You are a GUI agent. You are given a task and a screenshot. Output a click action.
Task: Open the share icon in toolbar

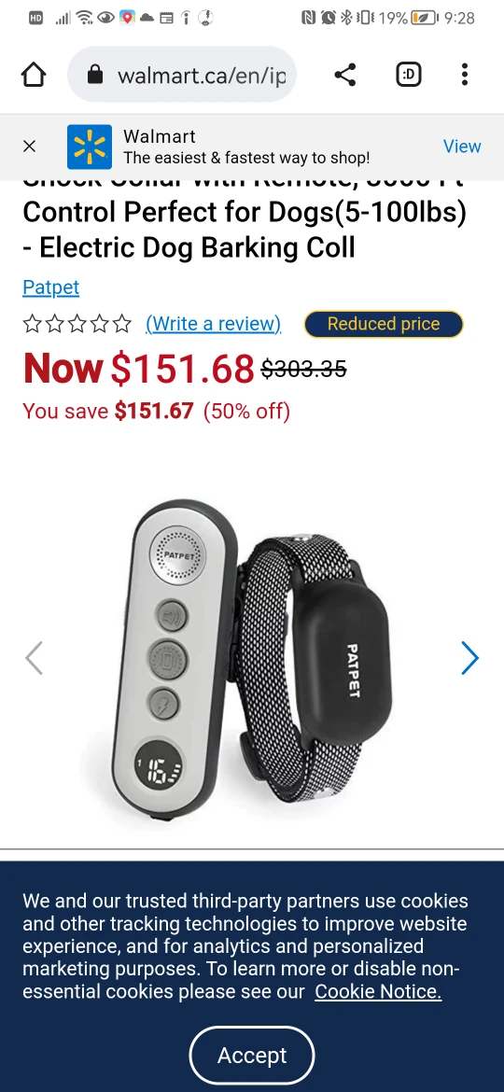pos(344,75)
